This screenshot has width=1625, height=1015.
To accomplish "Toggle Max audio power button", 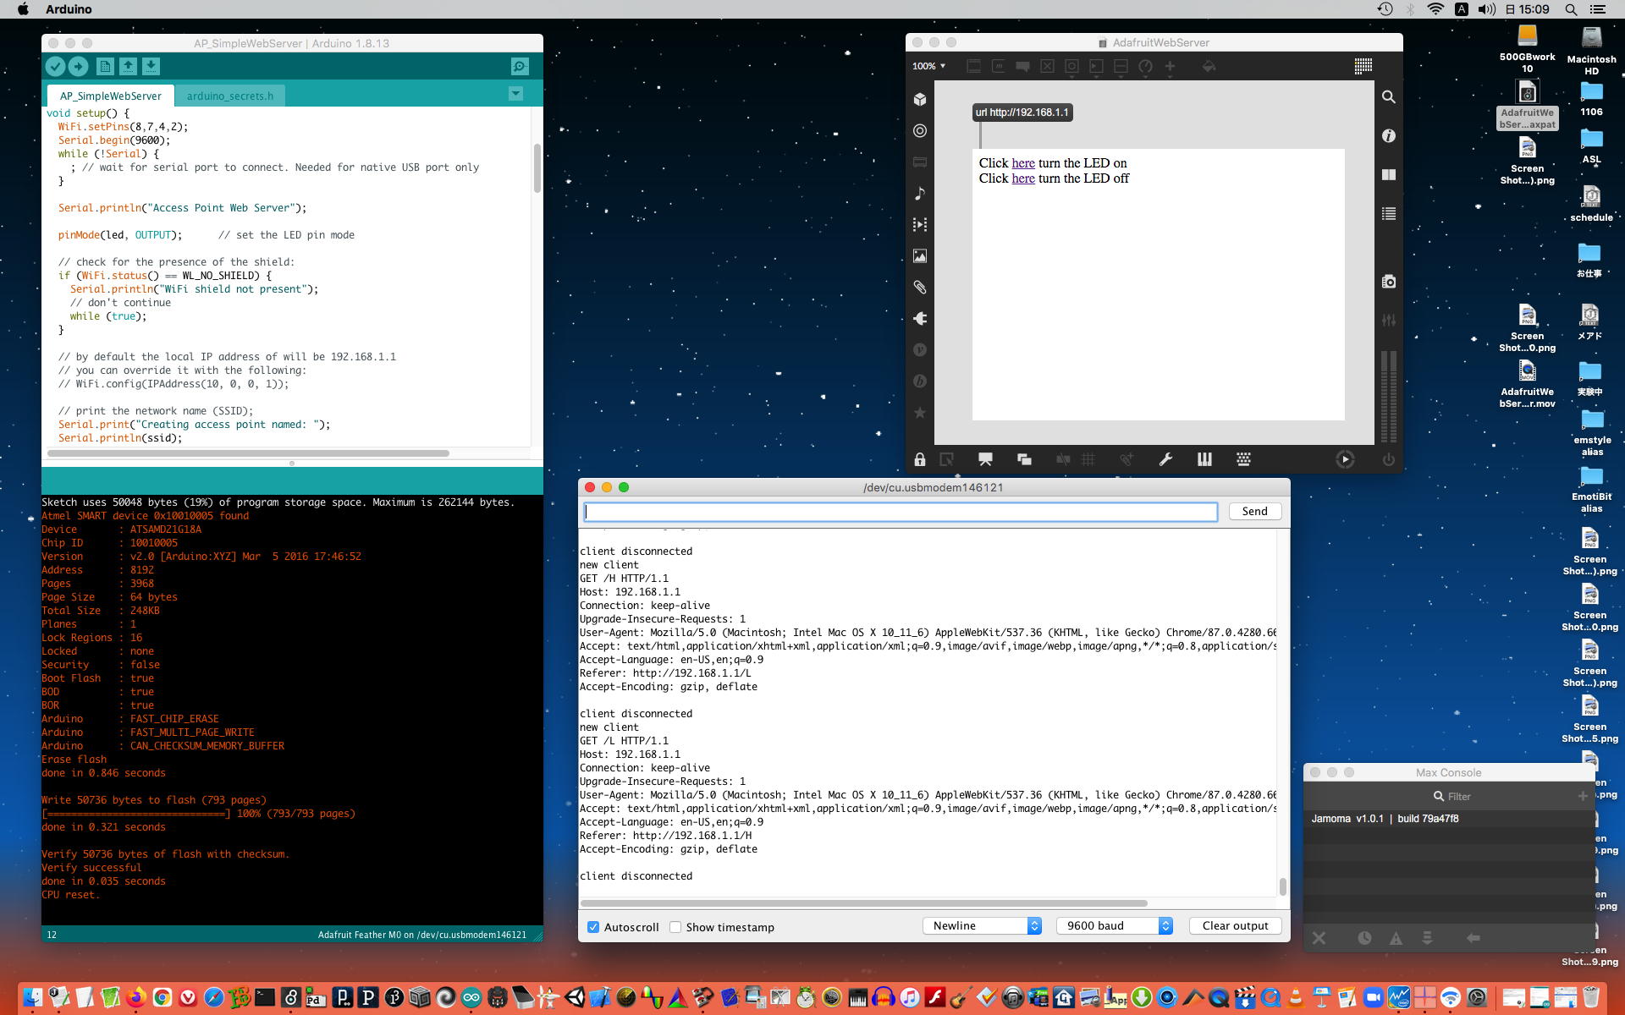I will 1388,459.
